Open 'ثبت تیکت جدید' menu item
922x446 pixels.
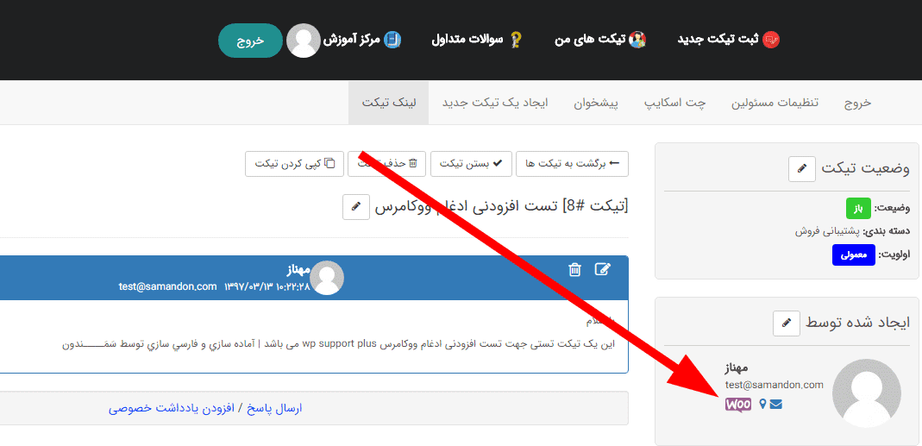pyautogui.click(x=718, y=40)
